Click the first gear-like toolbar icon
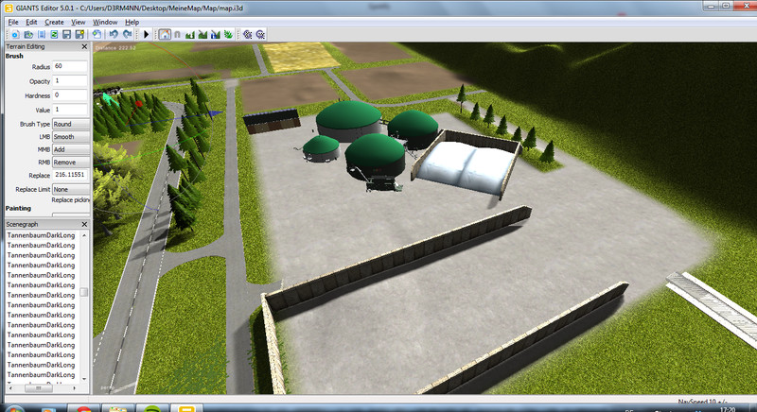 (x=248, y=34)
